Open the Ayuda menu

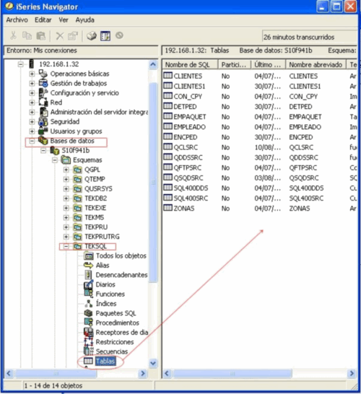pyautogui.click(x=85, y=20)
